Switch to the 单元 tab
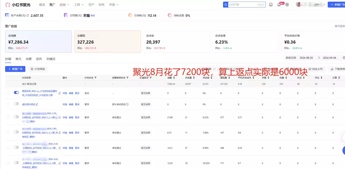The height and width of the screenshot is (169, 345). click(x=18, y=59)
